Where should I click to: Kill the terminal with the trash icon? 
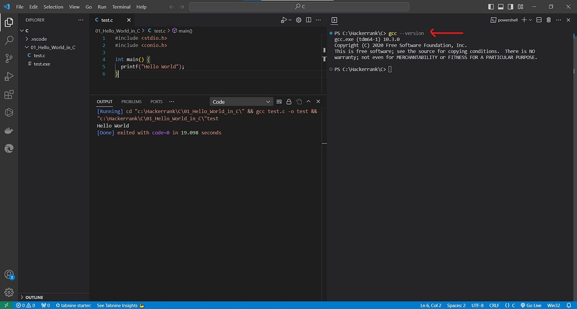[x=549, y=20]
